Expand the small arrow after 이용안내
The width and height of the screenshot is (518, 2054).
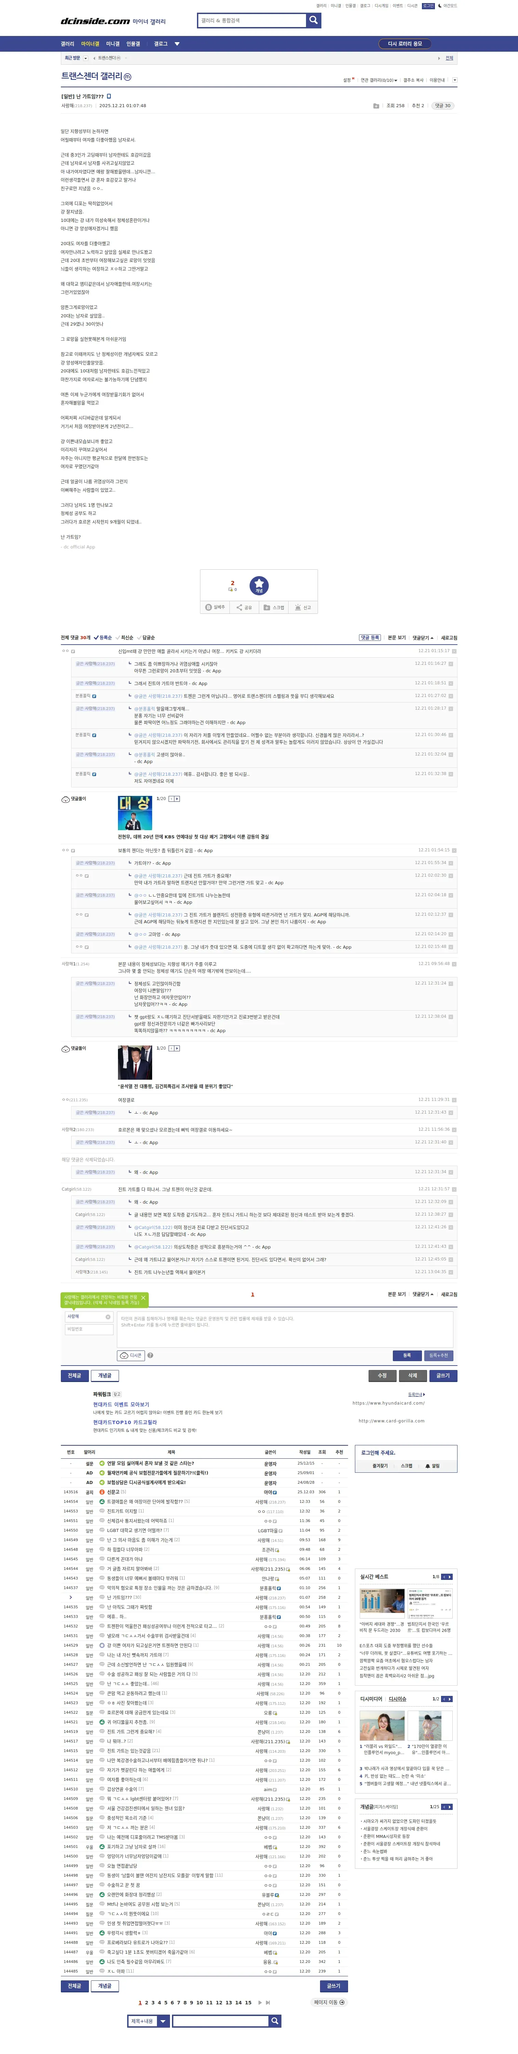point(455,80)
